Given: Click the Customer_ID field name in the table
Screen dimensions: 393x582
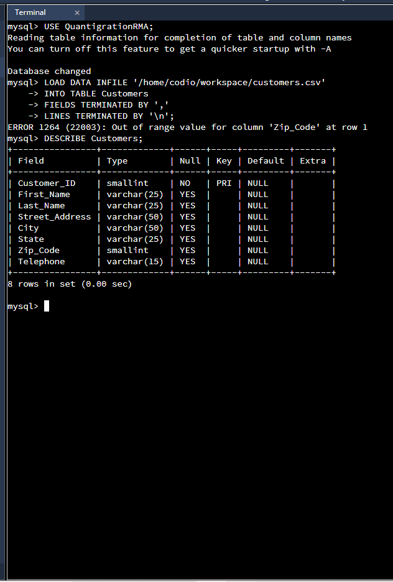Looking at the screenshot, I should pos(46,183).
